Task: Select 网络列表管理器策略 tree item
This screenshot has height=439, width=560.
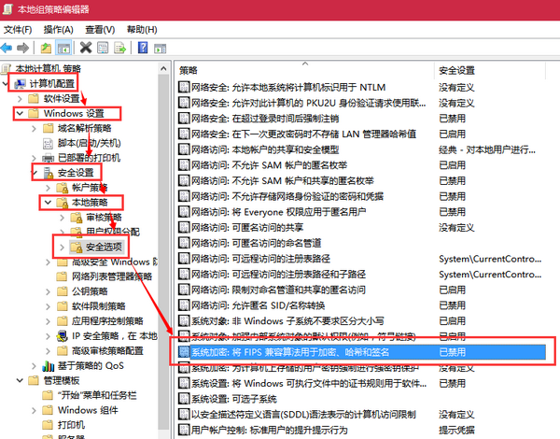Action: click(x=112, y=276)
